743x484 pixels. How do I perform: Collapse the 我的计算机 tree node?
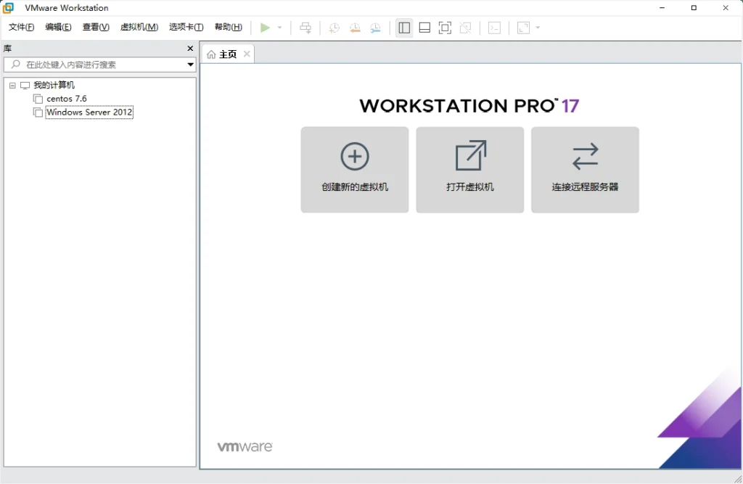(12, 85)
